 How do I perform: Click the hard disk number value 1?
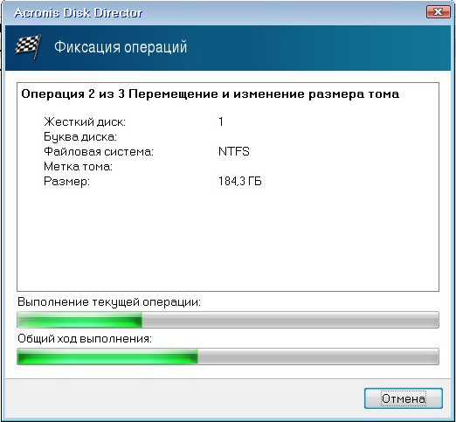point(221,121)
